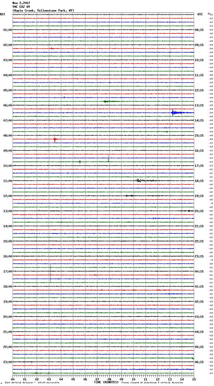The width and height of the screenshot is (214, 386).
Task: Click the "Each Vertical Division = 100.00 microvolts" note
Action: coord(32,383)
